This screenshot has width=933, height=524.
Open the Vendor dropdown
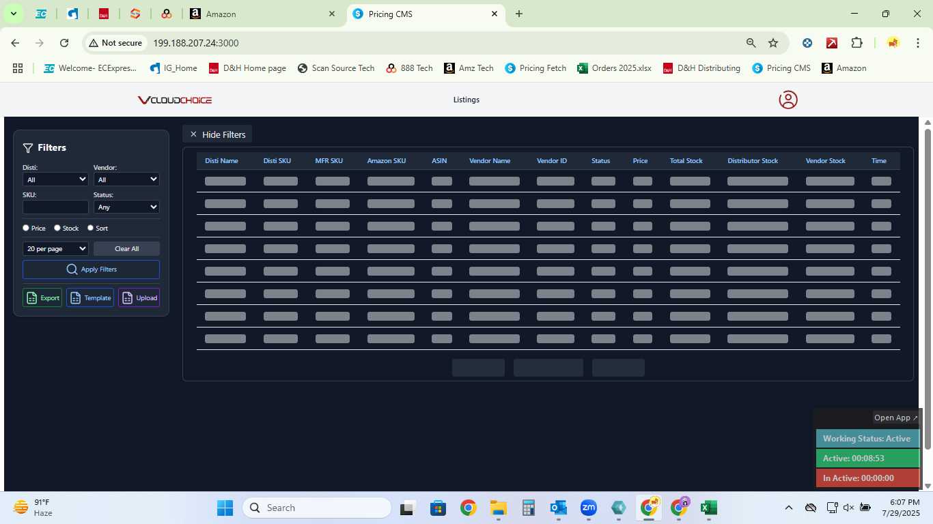pyautogui.click(x=126, y=179)
